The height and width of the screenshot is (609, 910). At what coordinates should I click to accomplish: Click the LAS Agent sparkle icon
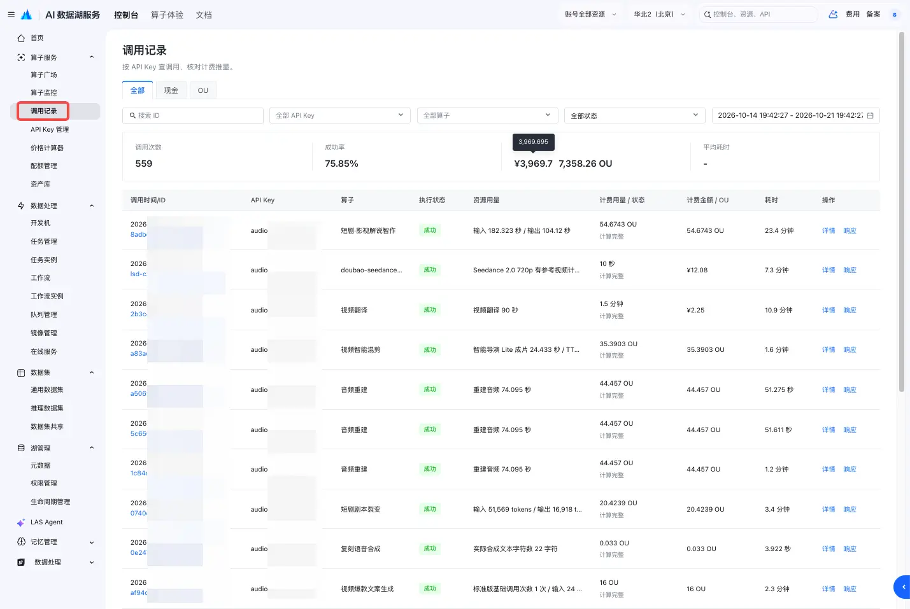point(21,522)
